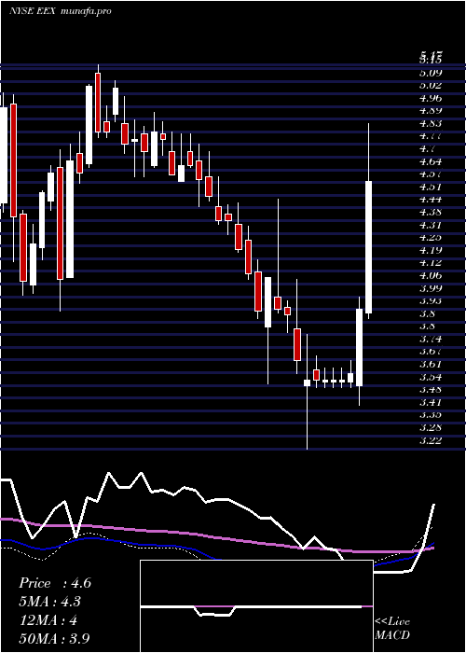Click the 4.77 price axis label
466x653 pixels.
pos(431,136)
